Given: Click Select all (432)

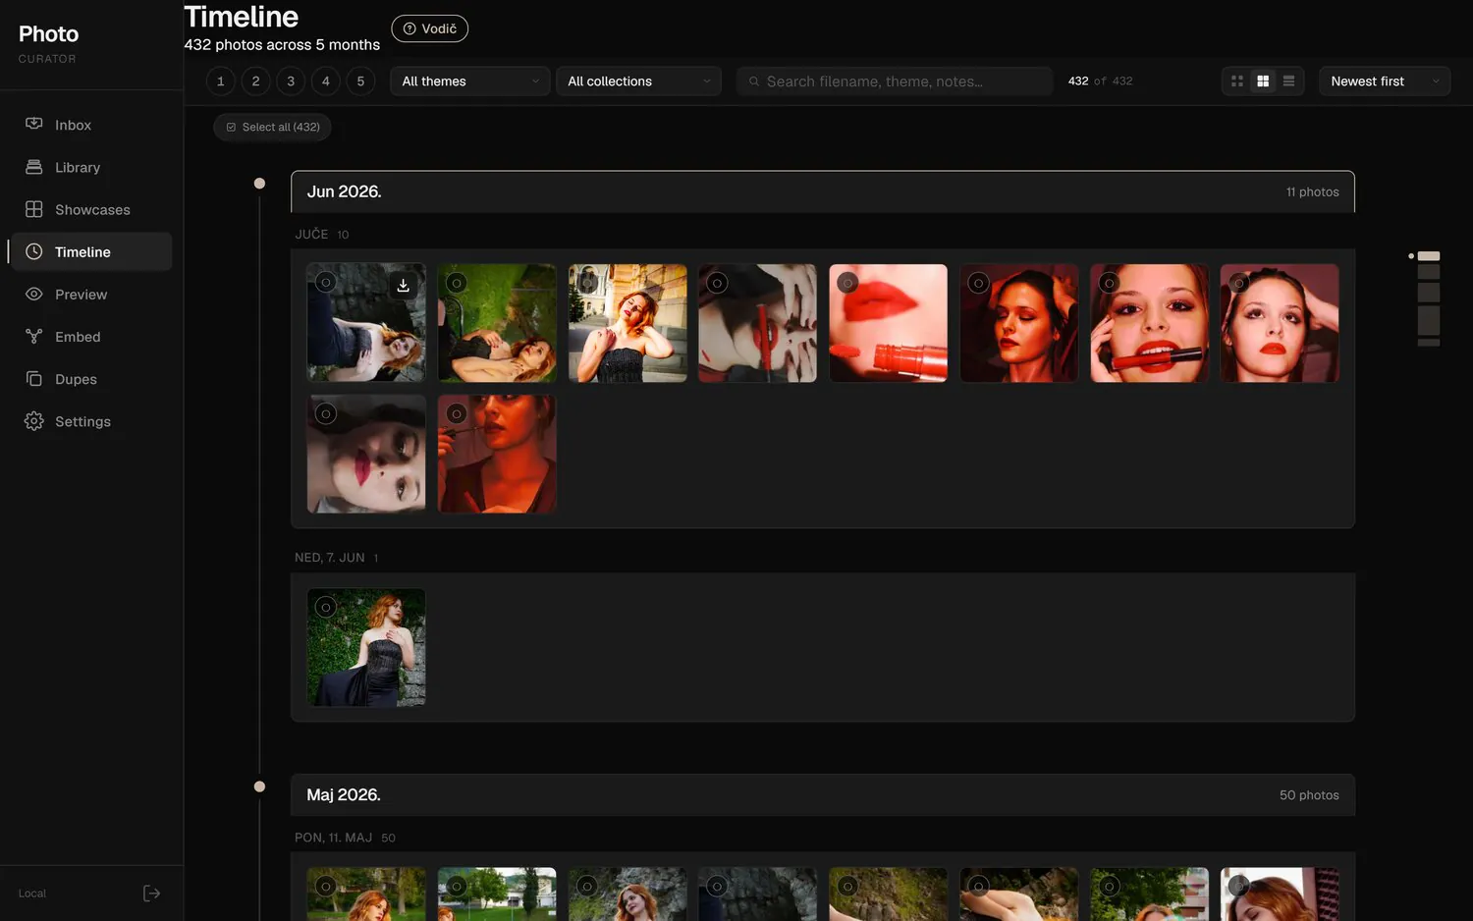Looking at the screenshot, I should coord(272,127).
